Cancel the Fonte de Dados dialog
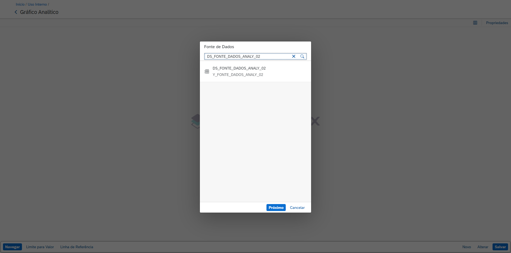511x253 pixels. pyautogui.click(x=297, y=208)
